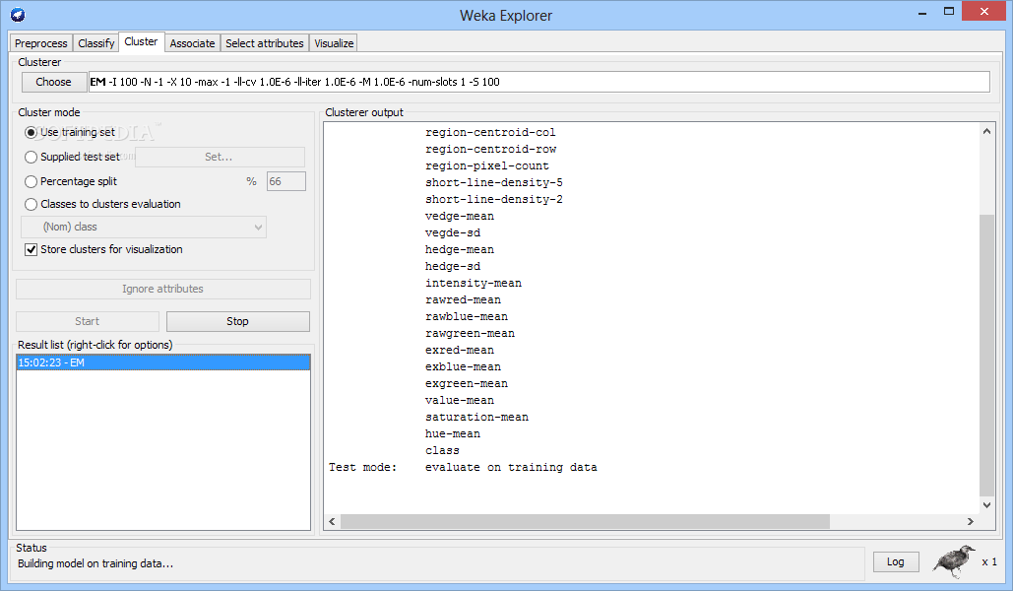
Task: Click the Weka bird status icon
Action: (x=954, y=561)
